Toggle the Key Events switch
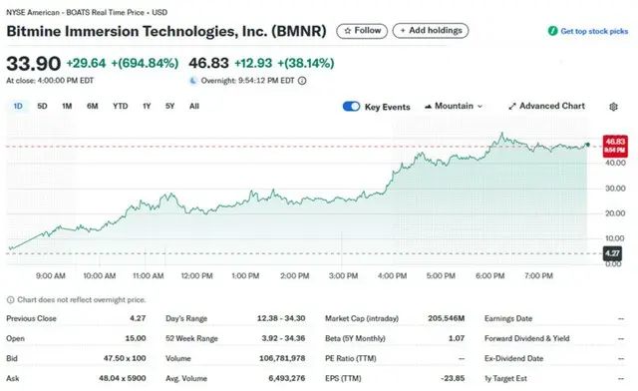The height and width of the screenshot is (391, 638). (351, 107)
